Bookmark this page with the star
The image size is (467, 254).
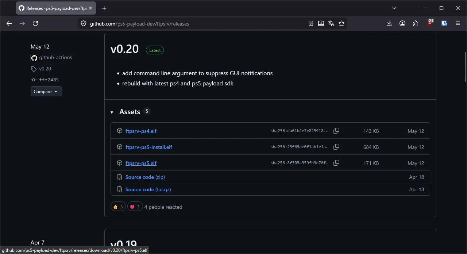click(x=341, y=23)
